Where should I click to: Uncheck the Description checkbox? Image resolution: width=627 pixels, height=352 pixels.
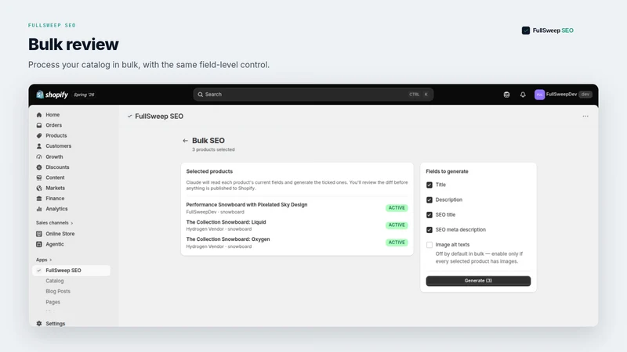tap(429, 200)
